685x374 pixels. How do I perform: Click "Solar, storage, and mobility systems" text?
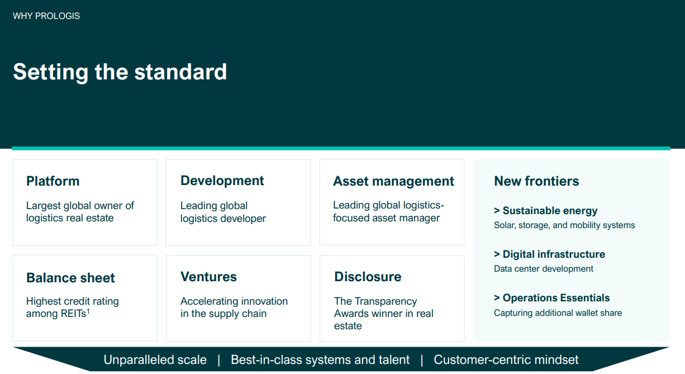click(564, 225)
